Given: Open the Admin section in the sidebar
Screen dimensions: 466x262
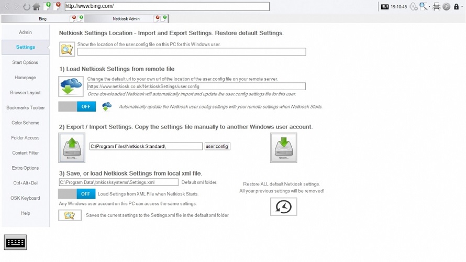Looking at the screenshot, I should coord(25,32).
